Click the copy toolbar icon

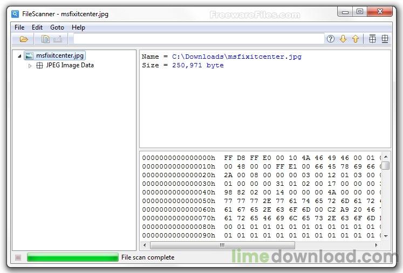tap(45, 39)
